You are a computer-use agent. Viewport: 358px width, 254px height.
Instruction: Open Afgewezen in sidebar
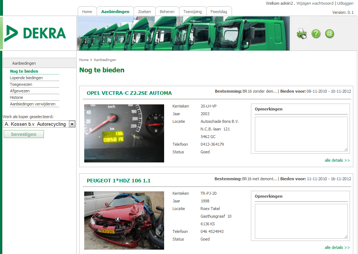20,91
